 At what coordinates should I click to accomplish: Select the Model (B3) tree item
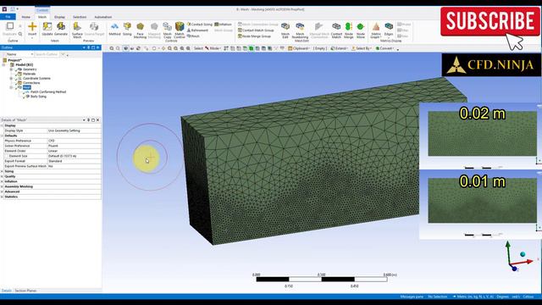click(25, 64)
